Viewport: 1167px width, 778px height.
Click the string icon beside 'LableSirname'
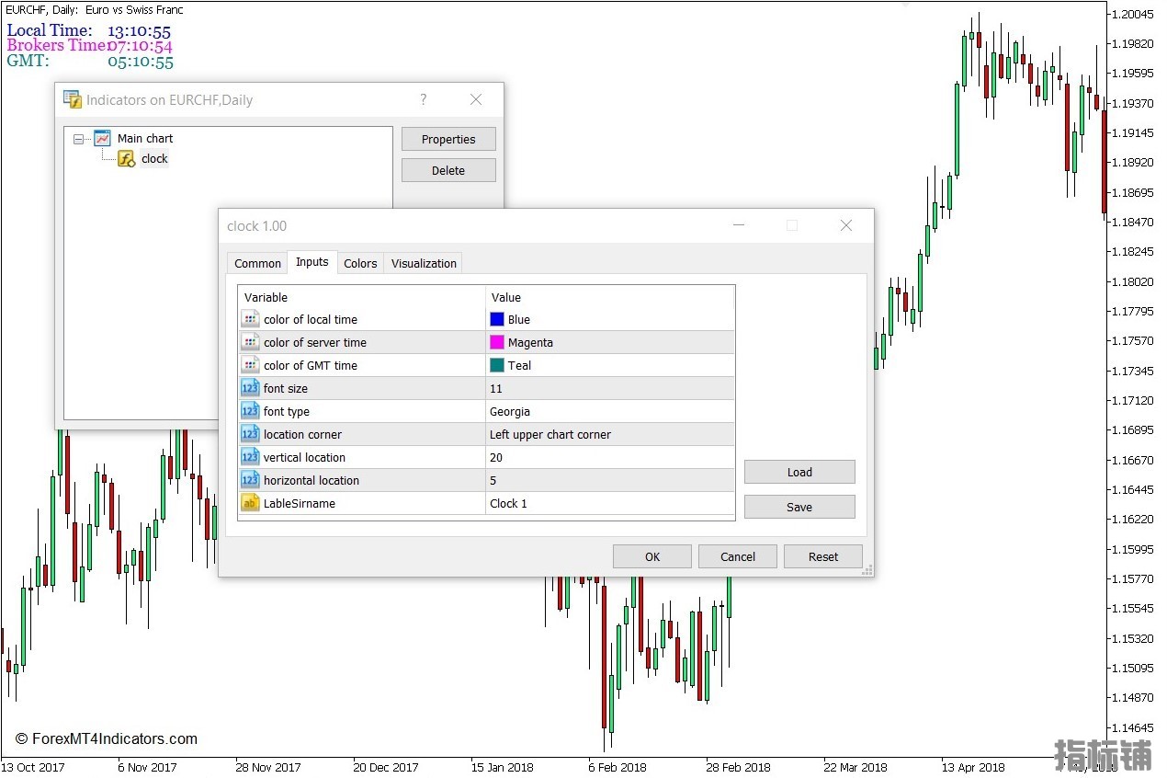point(250,503)
